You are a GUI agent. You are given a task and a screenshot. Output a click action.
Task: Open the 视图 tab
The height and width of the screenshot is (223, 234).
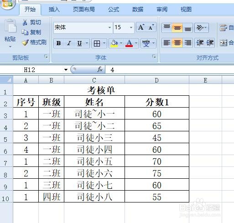point(186,10)
